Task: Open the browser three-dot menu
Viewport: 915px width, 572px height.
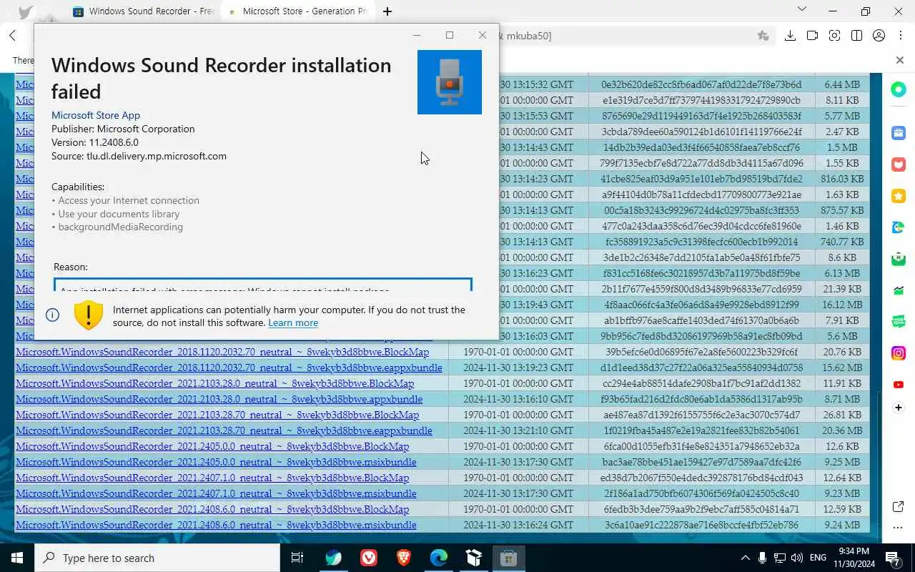Action: coord(900,36)
